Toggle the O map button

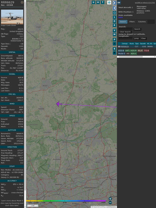click(114, 21)
